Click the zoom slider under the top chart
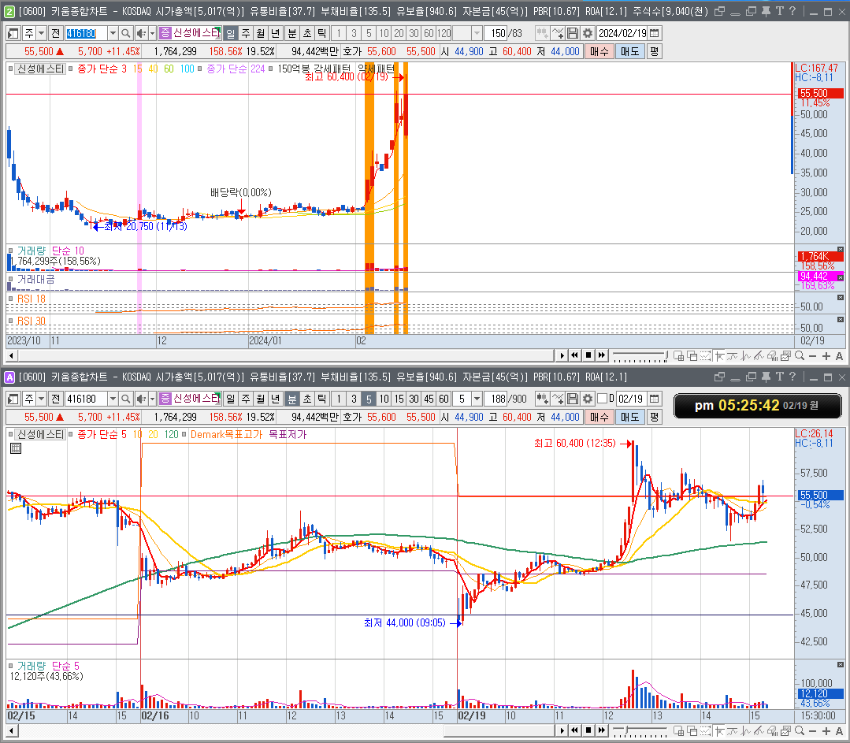 (x=640, y=355)
